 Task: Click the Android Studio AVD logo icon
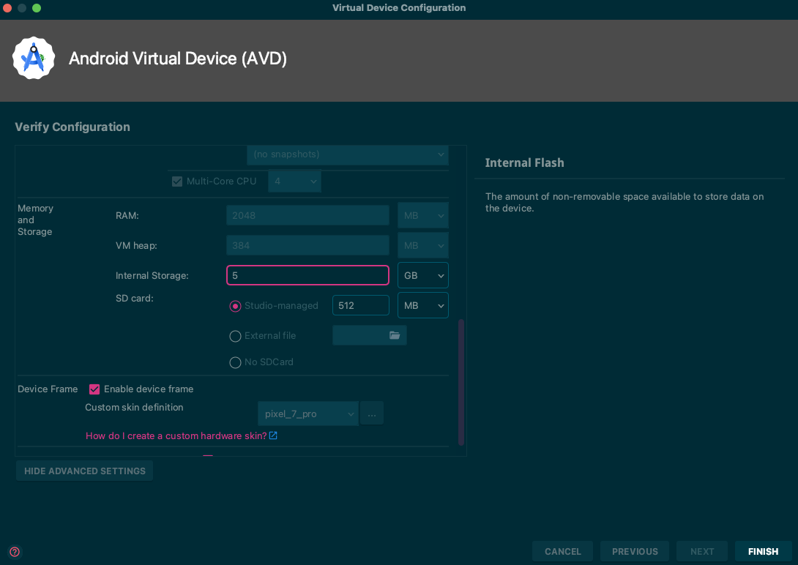pos(34,58)
